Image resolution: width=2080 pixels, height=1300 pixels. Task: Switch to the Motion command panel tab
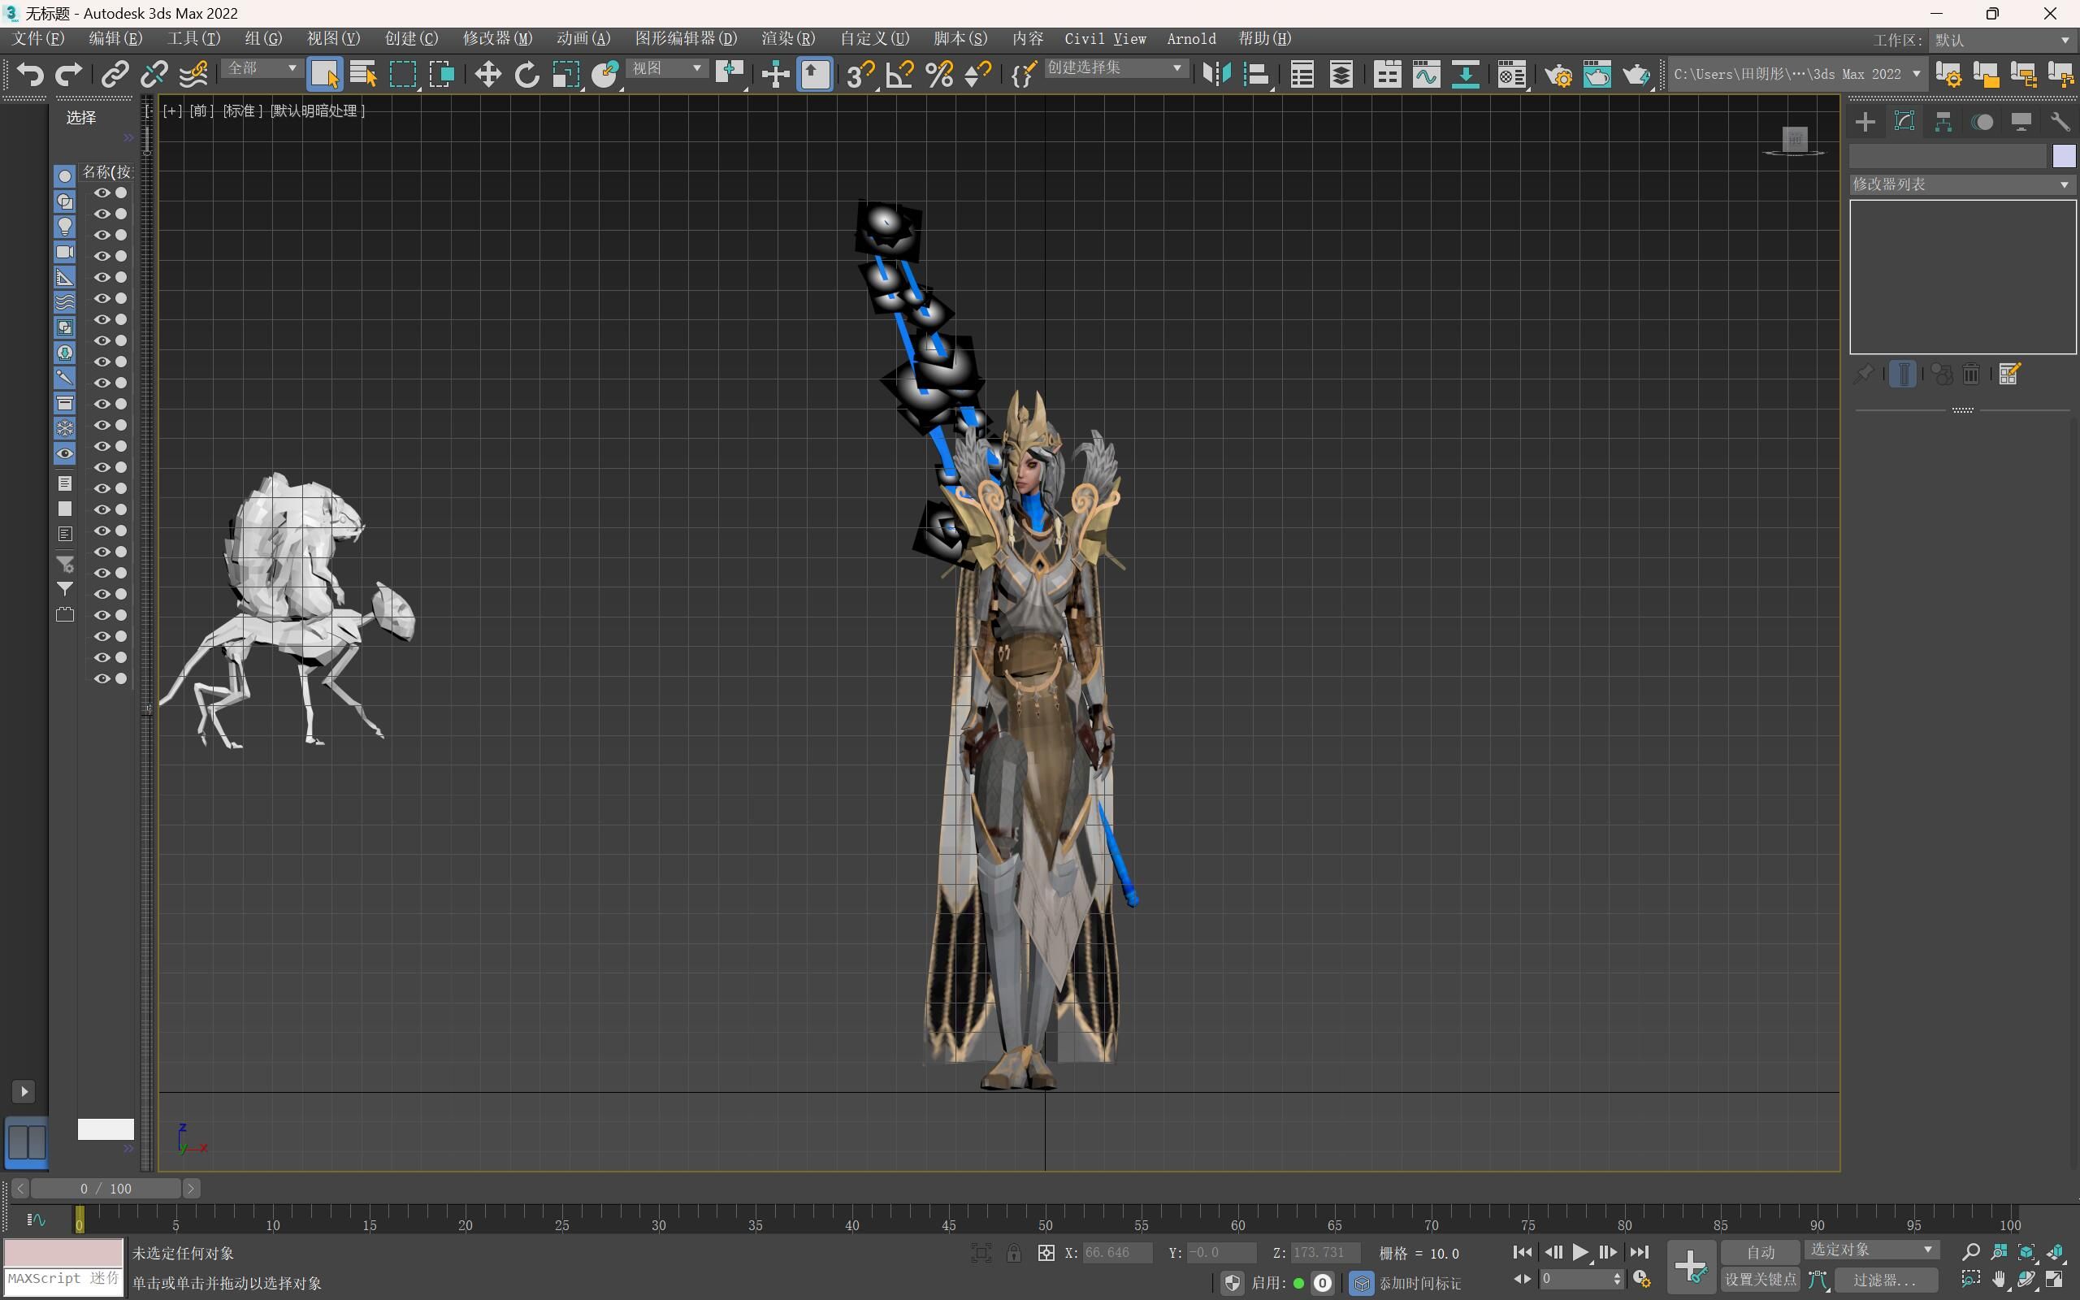[1982, 122]
